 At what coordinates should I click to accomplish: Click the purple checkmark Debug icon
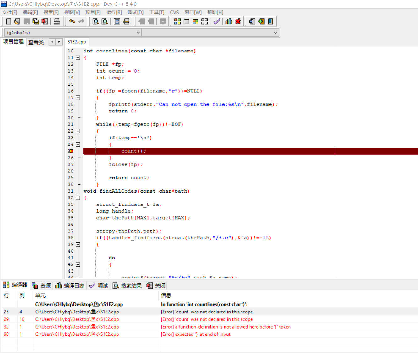click(x=216, y=21)
